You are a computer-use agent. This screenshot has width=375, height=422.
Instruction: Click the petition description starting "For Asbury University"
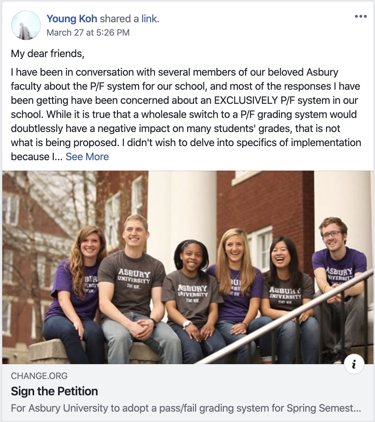(186, 409)
